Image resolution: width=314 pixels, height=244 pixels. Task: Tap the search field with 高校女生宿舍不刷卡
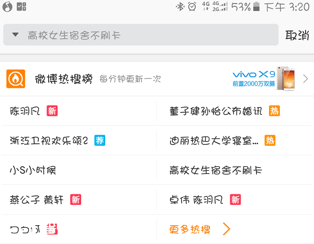[141, 35]
